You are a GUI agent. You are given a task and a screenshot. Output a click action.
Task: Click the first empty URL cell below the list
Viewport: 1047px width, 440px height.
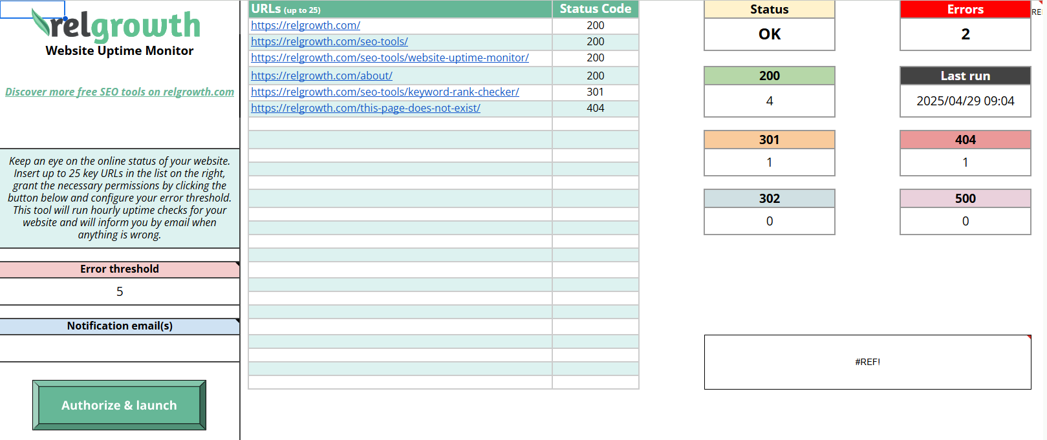click(400, 123)
